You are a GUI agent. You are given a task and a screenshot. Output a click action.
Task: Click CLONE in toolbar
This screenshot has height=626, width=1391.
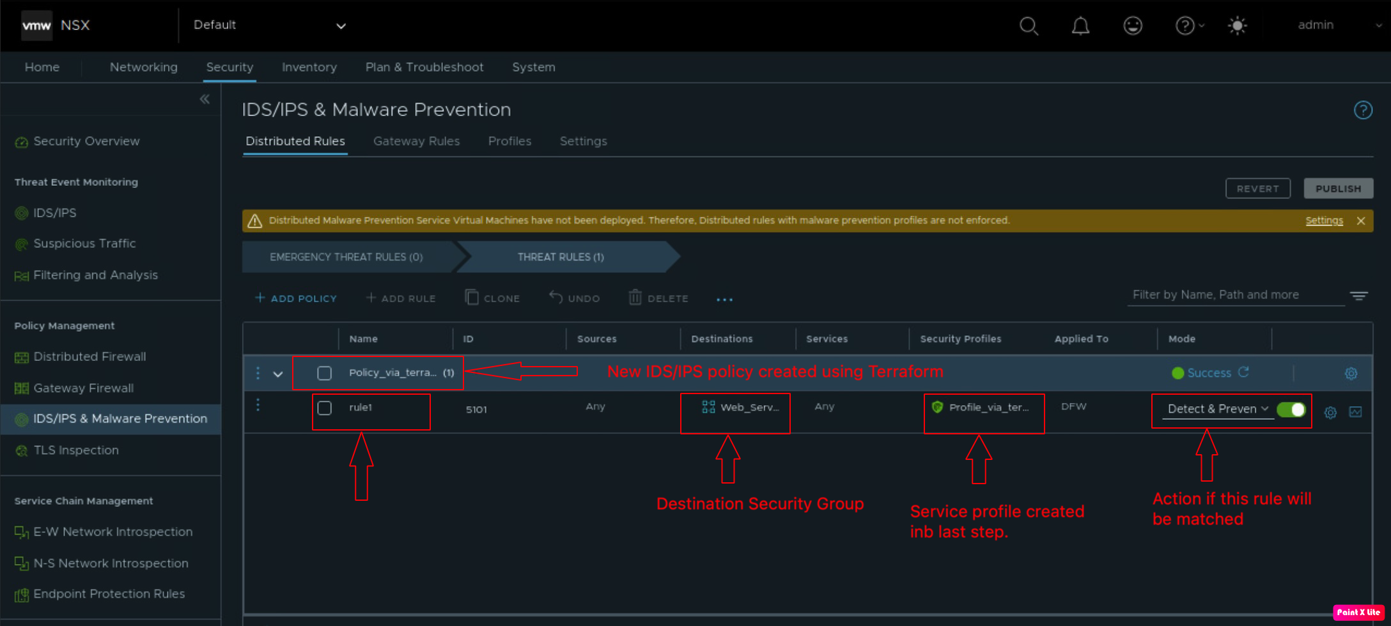[493, 298]
